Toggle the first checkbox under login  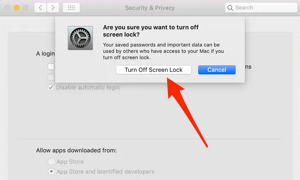coord(51,66)
